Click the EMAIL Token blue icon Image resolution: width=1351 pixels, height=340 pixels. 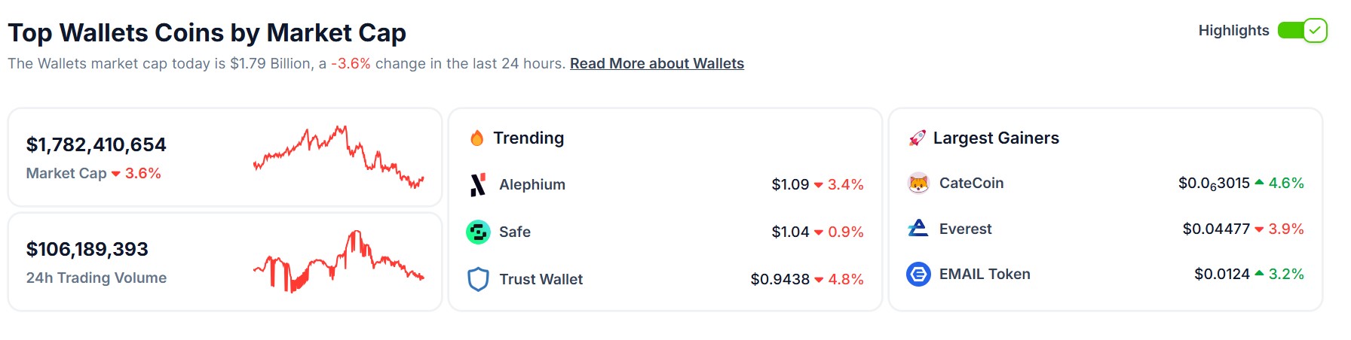tap(918, 274)
